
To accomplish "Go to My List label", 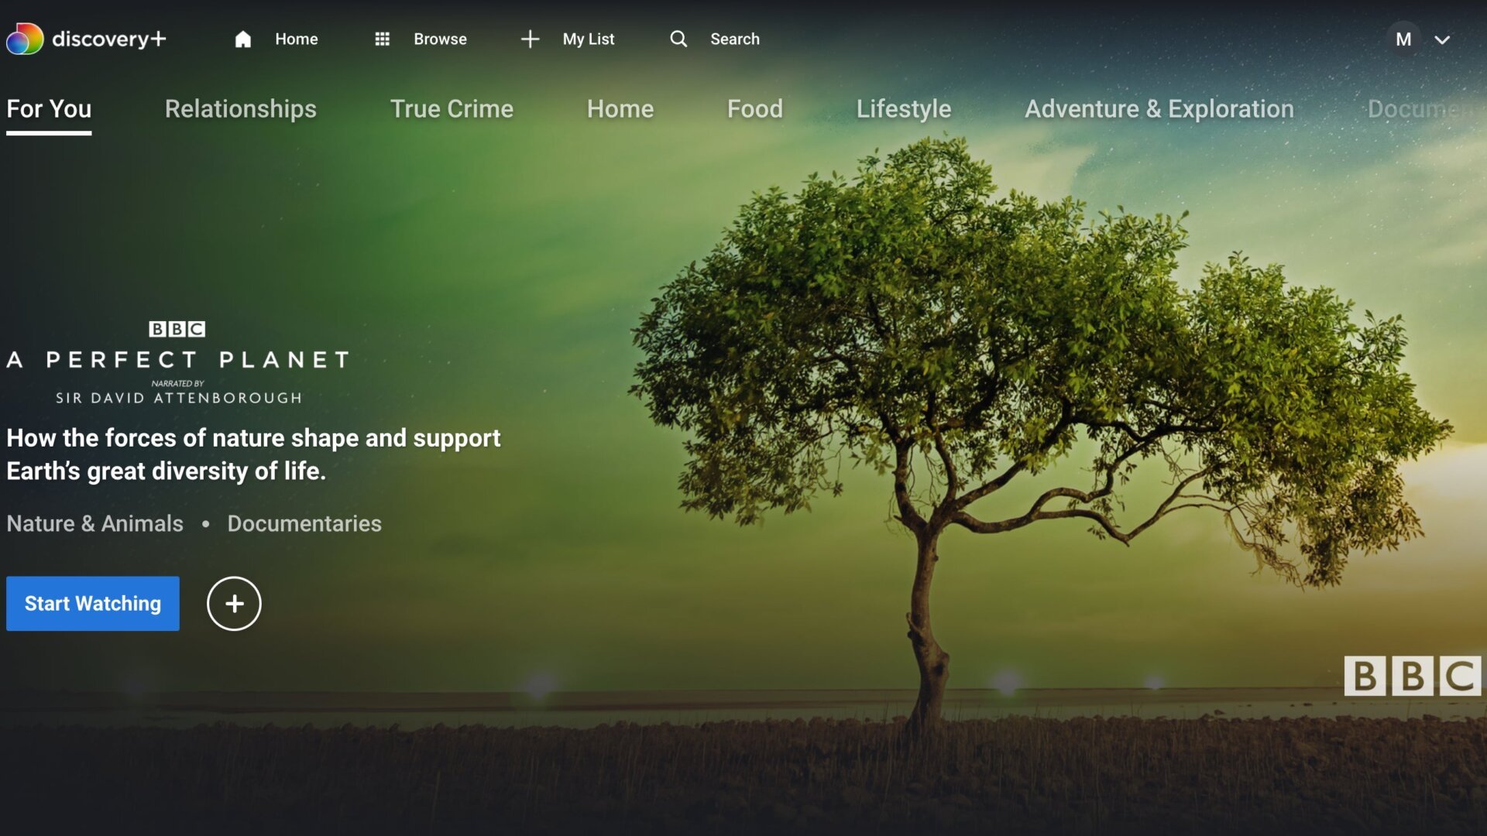I will click(589, 39).
